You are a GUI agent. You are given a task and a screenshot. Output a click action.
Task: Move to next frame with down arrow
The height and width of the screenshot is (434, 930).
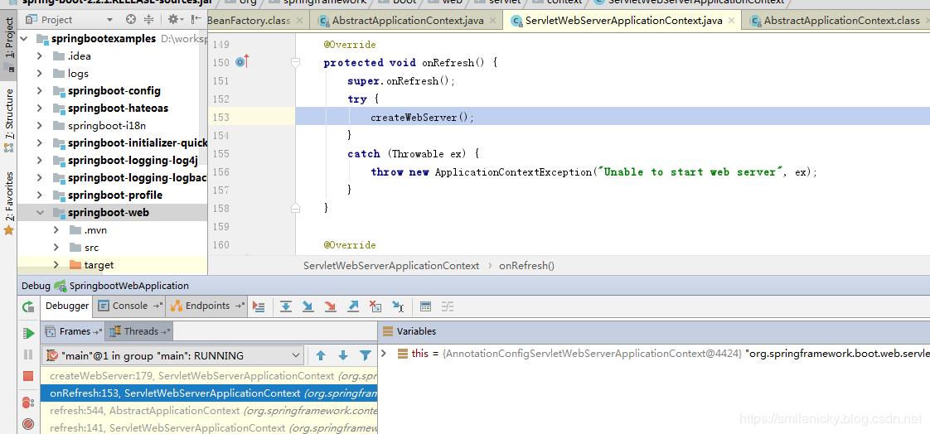pyautogui.click(x=343, y=356)
